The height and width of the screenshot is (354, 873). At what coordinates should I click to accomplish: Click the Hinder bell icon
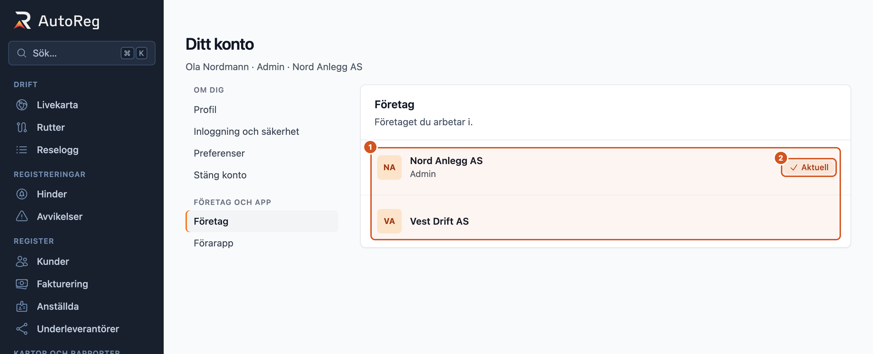coord(22,194)
